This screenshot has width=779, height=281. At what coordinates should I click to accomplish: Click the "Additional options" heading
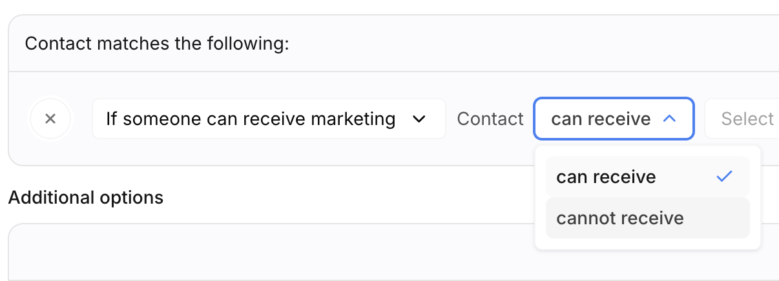coord(86,197)
